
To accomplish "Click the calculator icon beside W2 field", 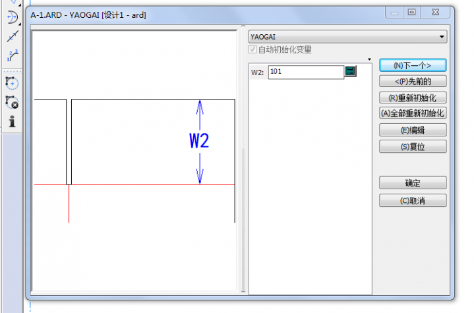I will pos(350,71).
